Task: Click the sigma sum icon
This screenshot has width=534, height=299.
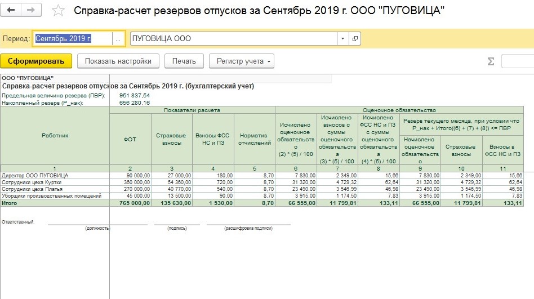Action: click(491, 61)
